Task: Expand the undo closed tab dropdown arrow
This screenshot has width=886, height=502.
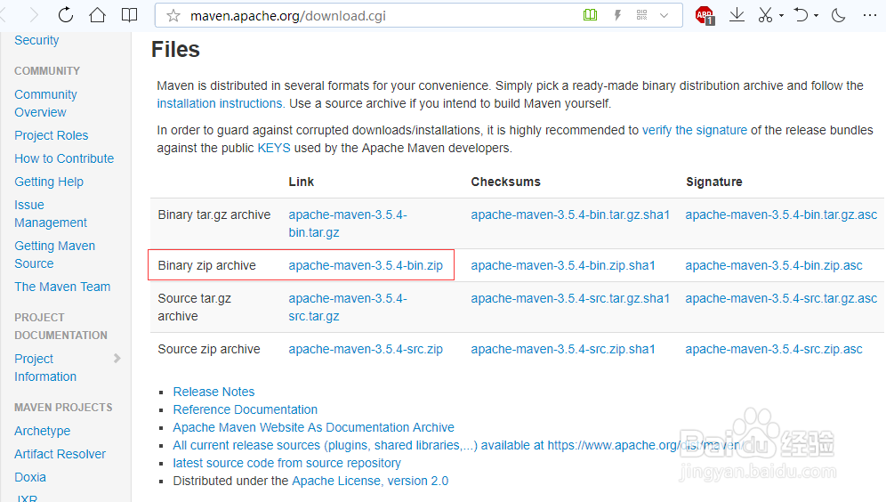Action: [x=817, y=16]
